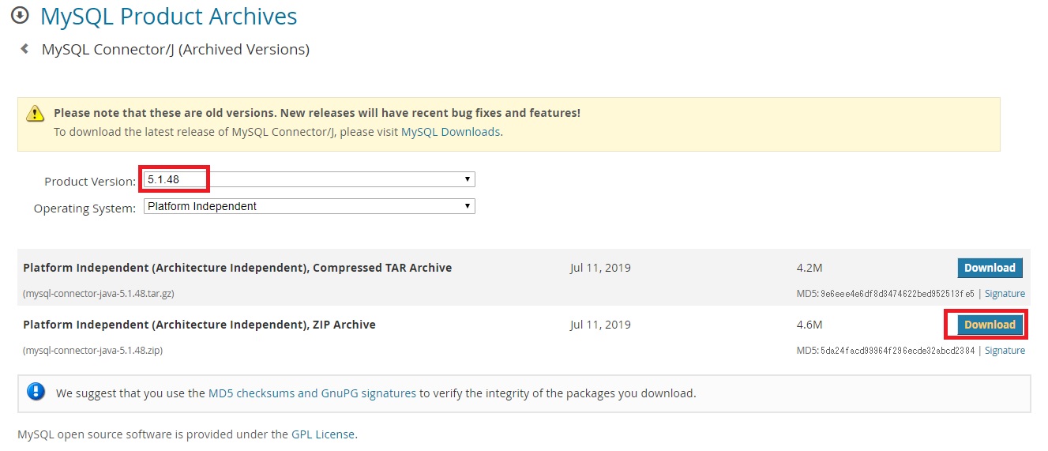This screenshot has height=451, width=1048.
Task: Open MD5 checksums and GnuPG signatures link
Action: (x=312, y=393)
